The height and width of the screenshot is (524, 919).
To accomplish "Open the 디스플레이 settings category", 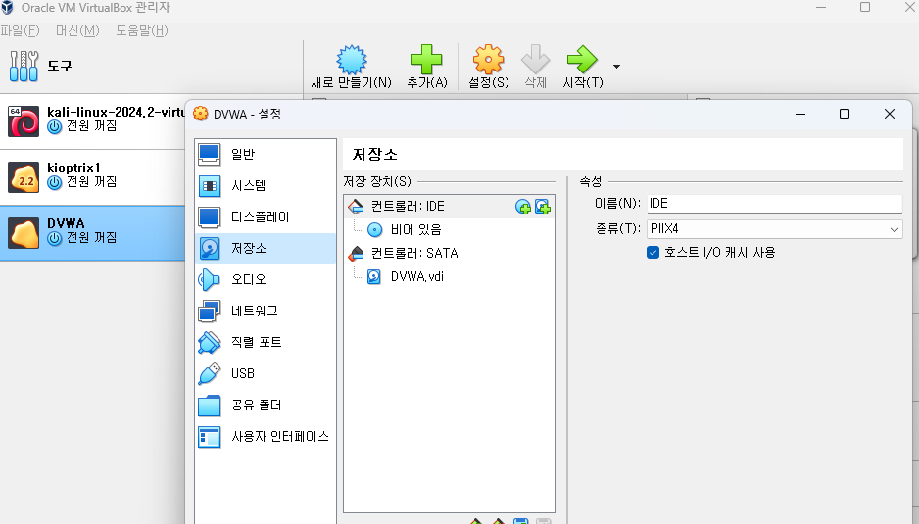I will click(x=266, y=216).
